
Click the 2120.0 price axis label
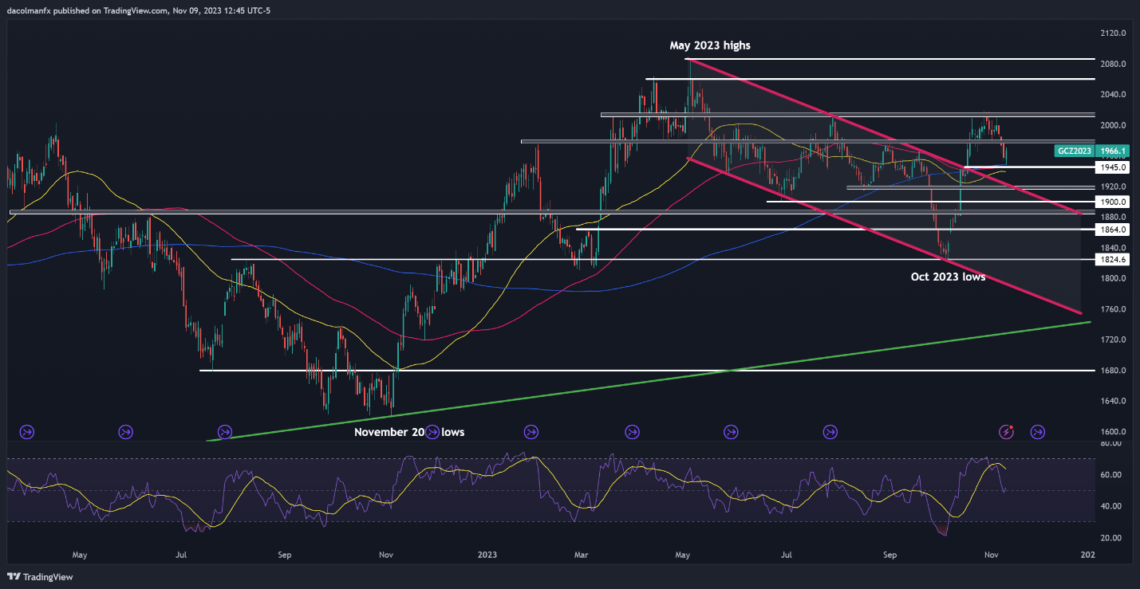[x=1112, y=33]
